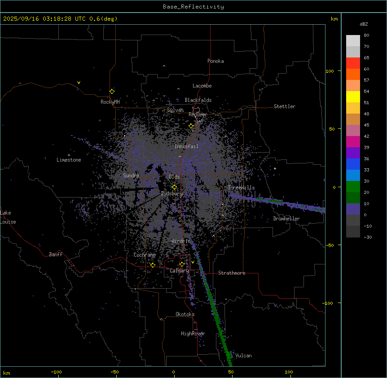Click the km unit label at bottom left
This screenshot has width=387, height=378.
[x=7, y=373]
